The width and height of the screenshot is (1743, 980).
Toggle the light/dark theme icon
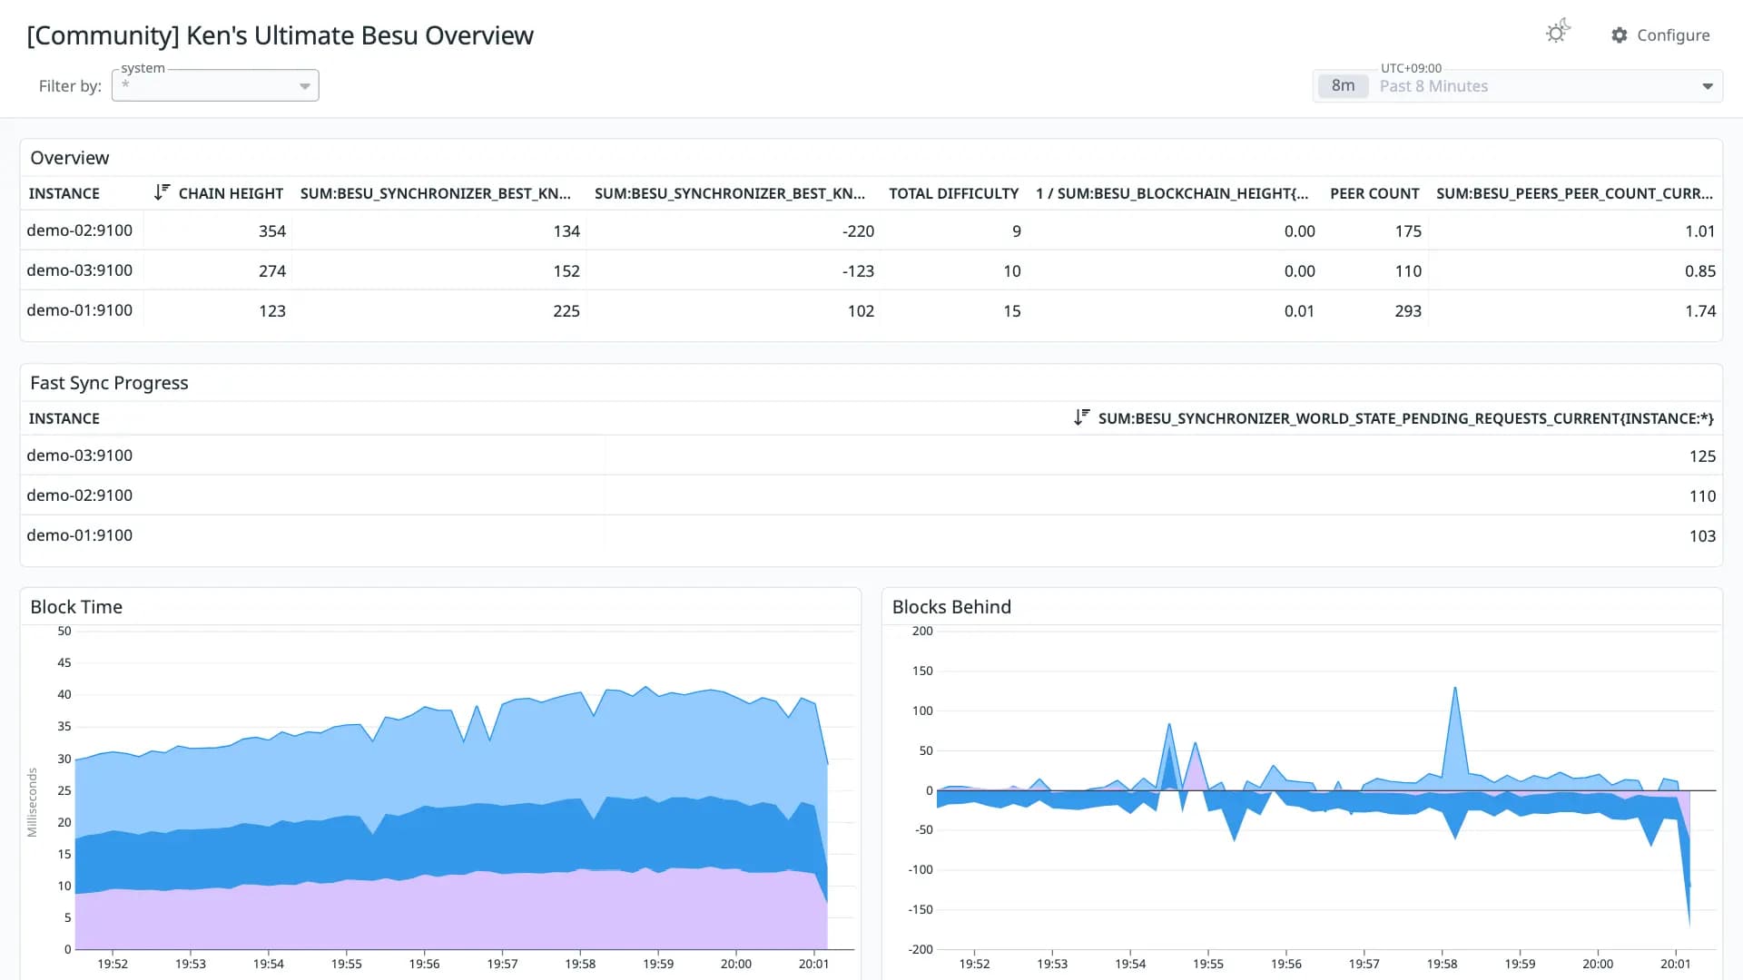1558,33
